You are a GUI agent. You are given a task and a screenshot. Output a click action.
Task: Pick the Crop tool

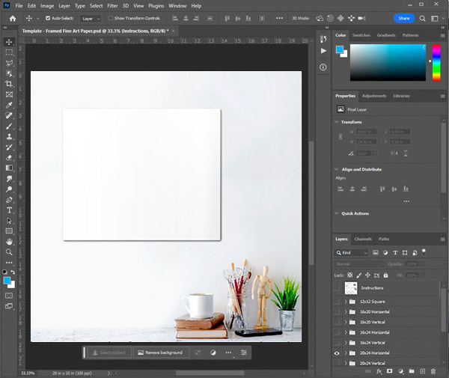tap(9, 85)
